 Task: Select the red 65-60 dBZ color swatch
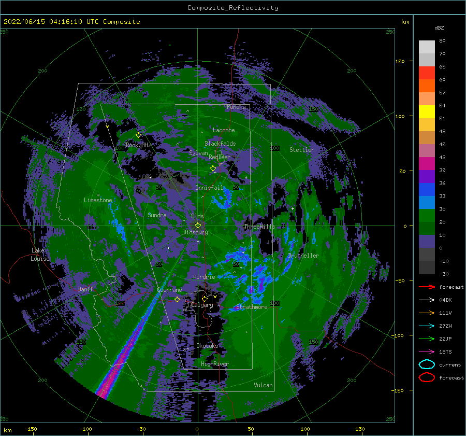[x=427, y=73]
